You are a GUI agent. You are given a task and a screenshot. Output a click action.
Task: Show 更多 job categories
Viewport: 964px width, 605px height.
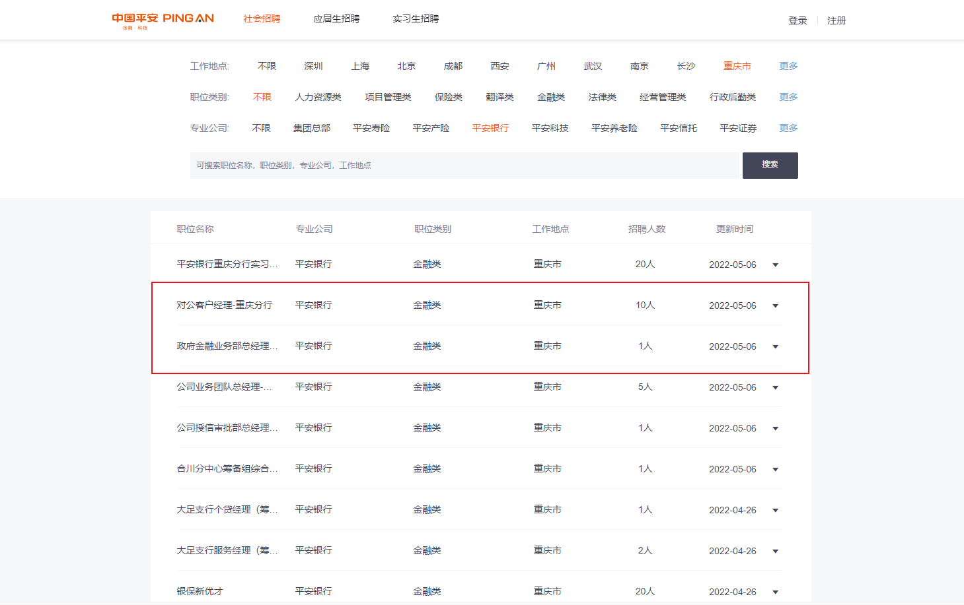[788, 97]
